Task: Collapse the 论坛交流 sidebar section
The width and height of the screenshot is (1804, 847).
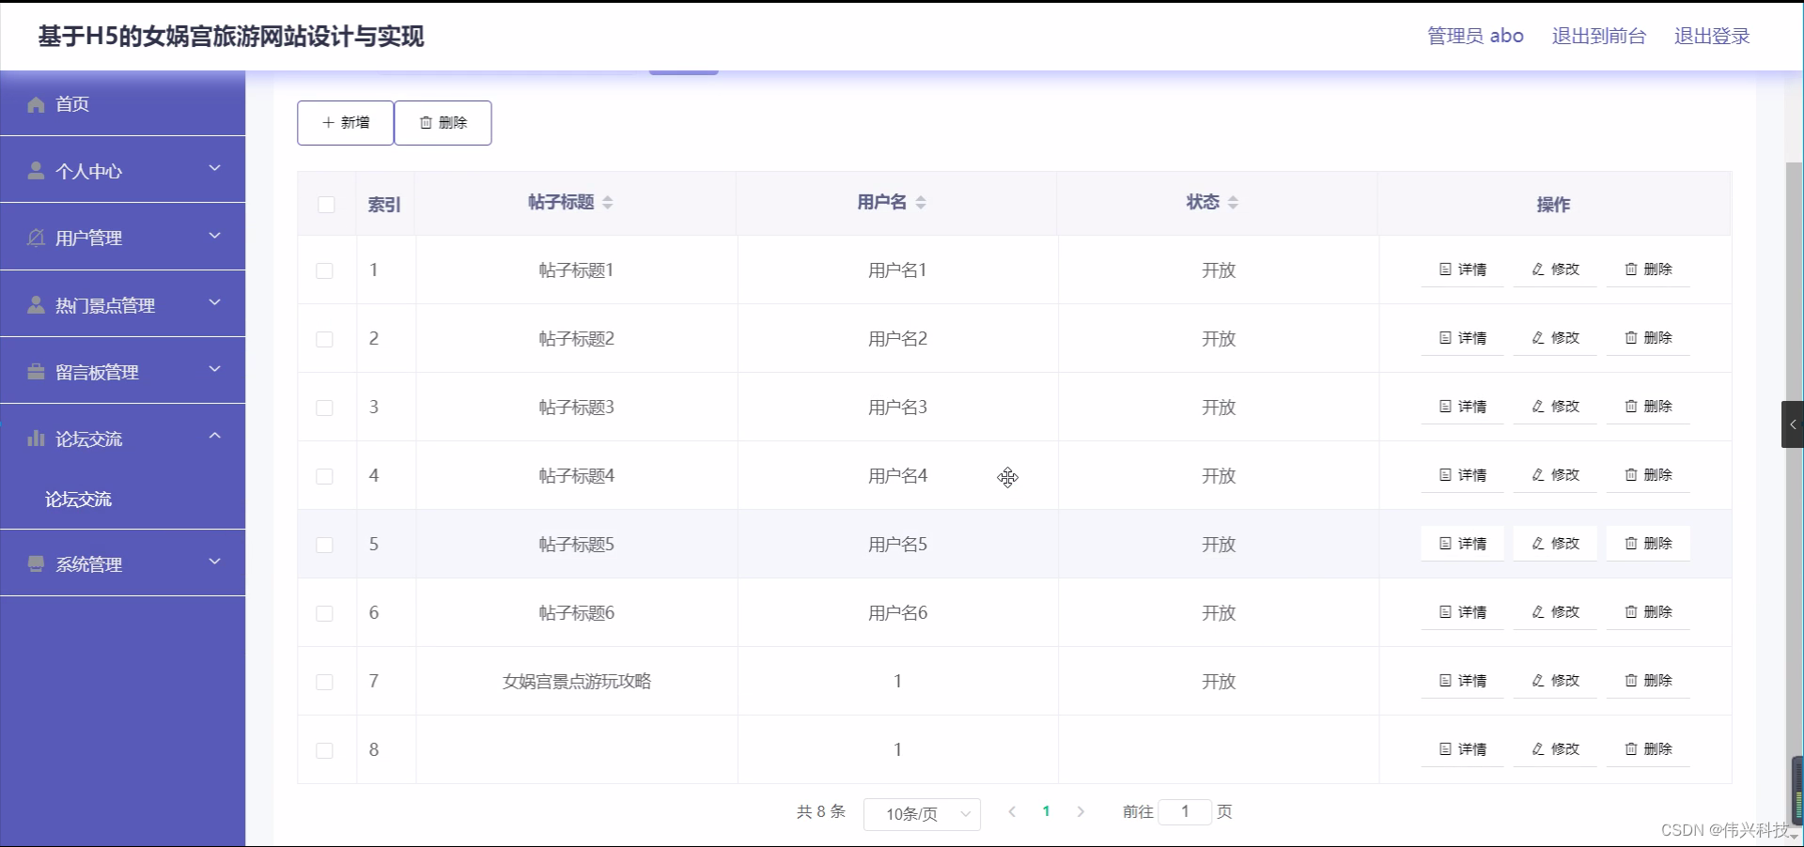Action: (214, 436)
